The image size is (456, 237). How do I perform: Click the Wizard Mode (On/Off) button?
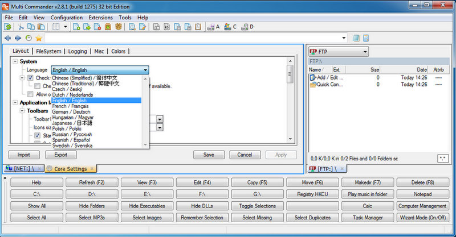(x=423, y=217)
